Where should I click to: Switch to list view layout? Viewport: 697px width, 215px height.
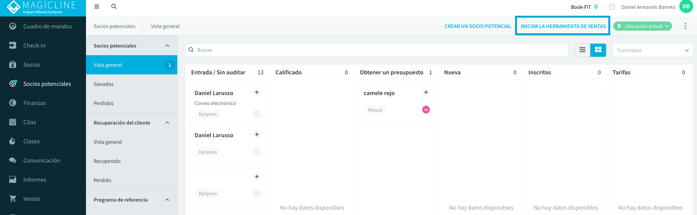582,50
